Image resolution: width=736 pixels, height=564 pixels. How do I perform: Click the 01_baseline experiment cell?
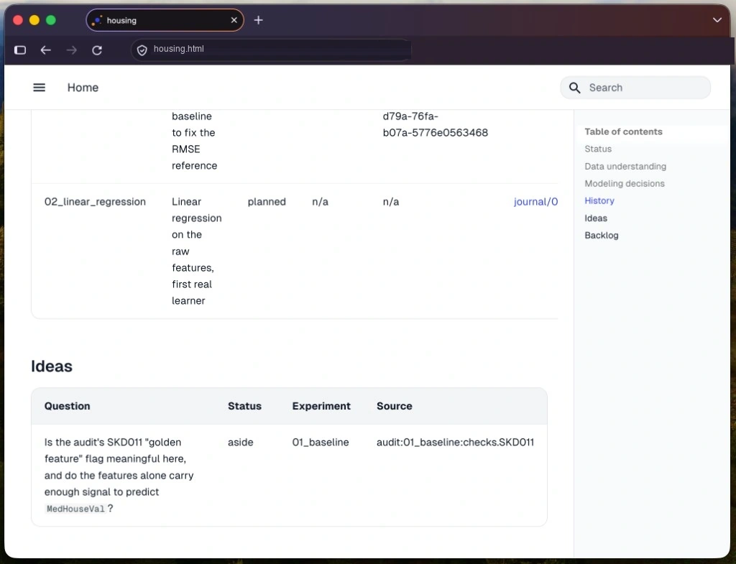tap(320, 443)
